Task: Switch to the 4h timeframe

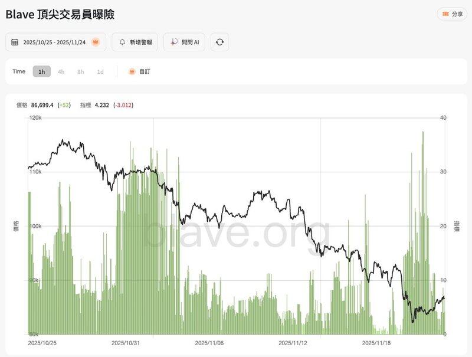Action: pos(61,71)
